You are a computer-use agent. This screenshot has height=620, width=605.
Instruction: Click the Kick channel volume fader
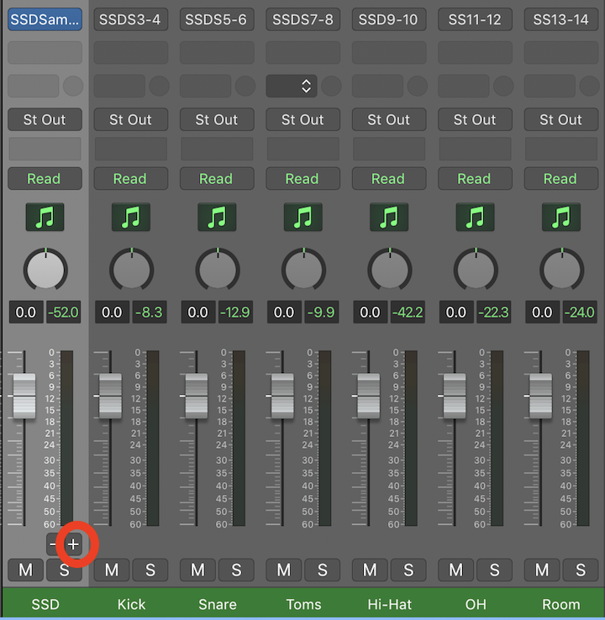coord(110,396)
